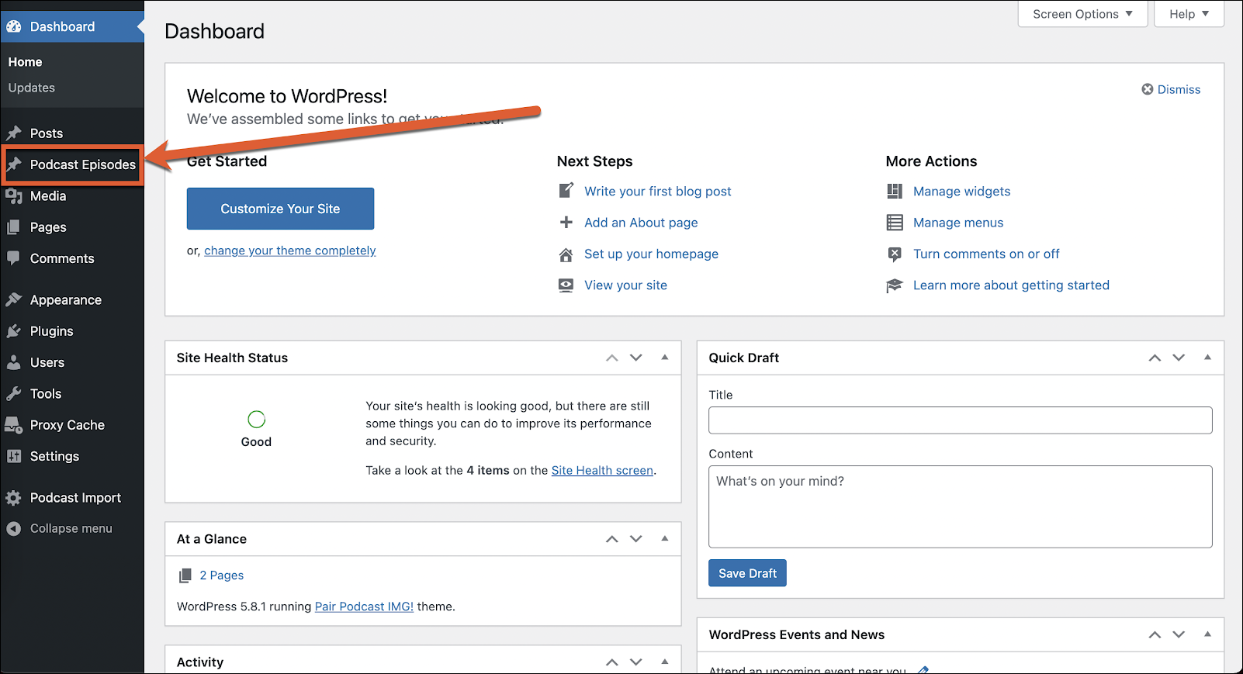Select Updates under Dashboard menu
The height and width of the screenshot is (674, 1243).
pyautogui.click(x=32, y=88)
